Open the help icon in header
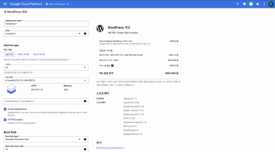Screen dimensions: 275x152 [258, 4]
